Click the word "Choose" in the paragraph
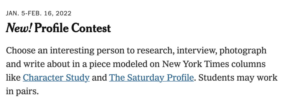Viewport: 285px width, 106px height. (20, 50)
